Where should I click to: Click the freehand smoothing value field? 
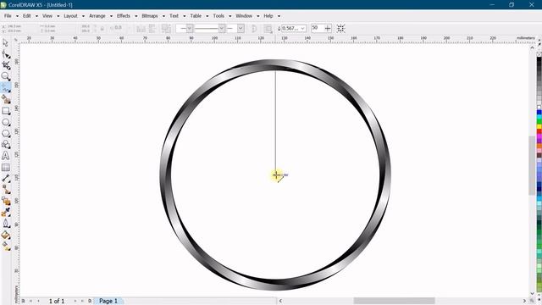coord(317,28)
